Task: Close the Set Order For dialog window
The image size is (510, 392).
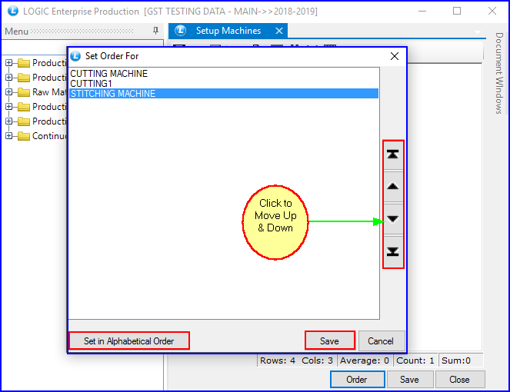Action: [395, 56]
